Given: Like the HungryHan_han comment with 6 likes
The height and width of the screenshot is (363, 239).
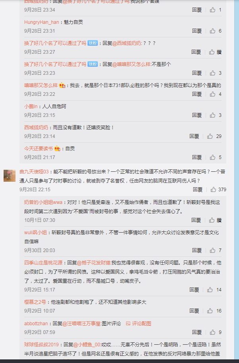Looking at the screenshot, I should click(x=212, y=31).
